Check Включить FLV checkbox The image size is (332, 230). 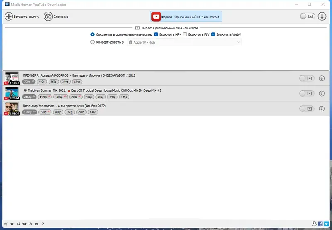pyautogui.click(x=185, y=34)
